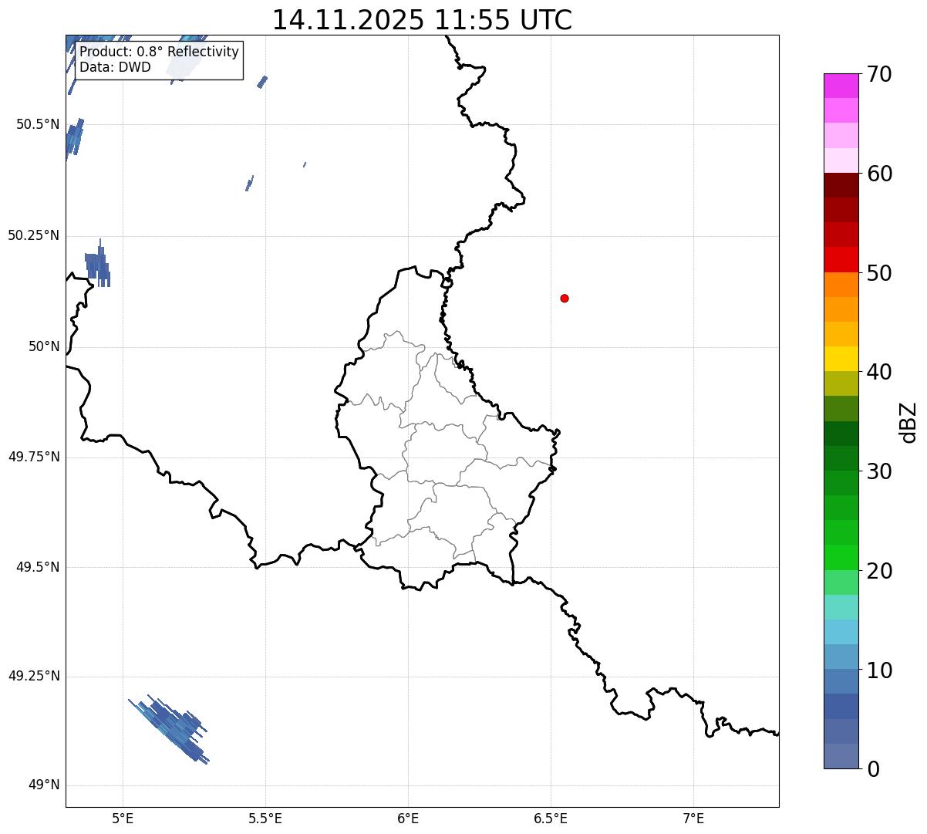
Task: Click the 5.5°E longitude label
Action: click(265, 818)
